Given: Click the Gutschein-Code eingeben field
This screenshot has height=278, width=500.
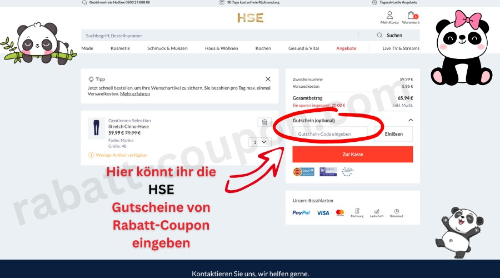Looking at the screenshot, I should click(329, 134).
